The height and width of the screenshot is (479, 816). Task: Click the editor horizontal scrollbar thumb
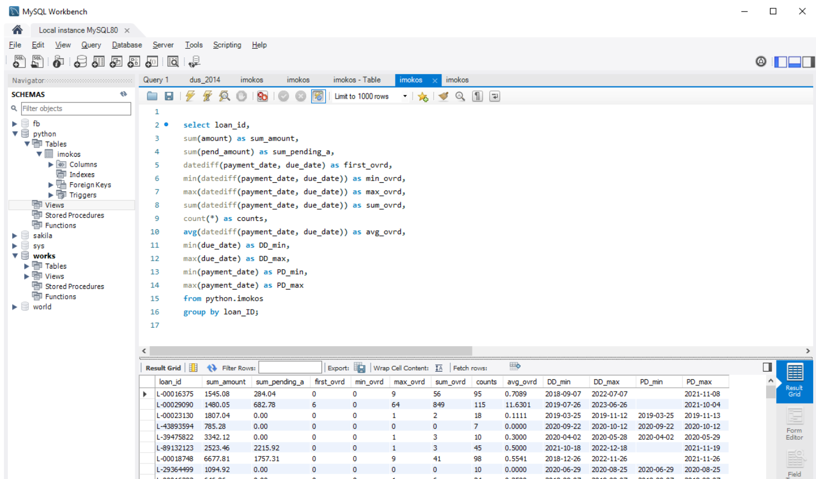tap(311, 351)
